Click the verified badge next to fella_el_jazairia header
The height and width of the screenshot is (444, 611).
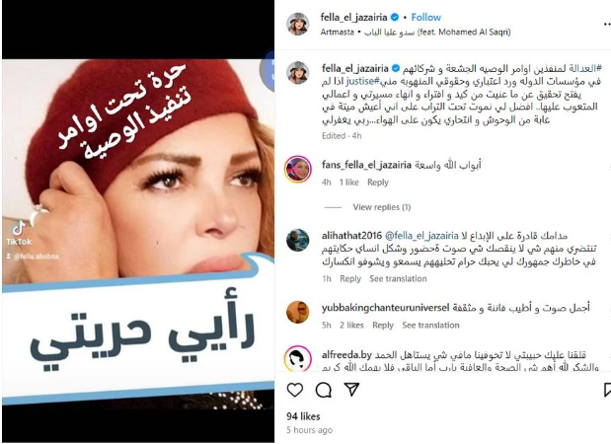pyautogui.click(x=395, y=17)
